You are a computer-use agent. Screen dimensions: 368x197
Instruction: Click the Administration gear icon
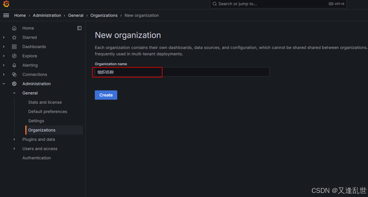(x=14, y=84)
